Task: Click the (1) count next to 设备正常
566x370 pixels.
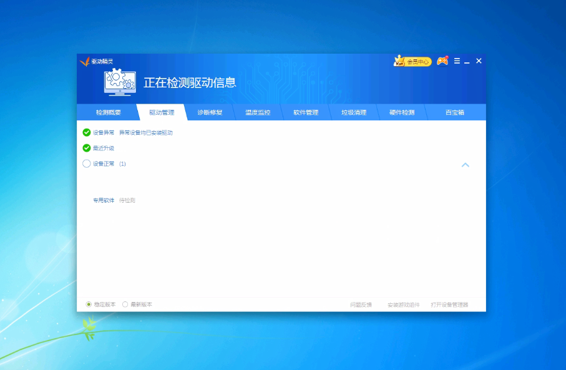Action: (123, 164)
